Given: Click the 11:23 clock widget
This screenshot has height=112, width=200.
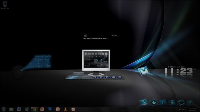Looking at the screenshot, I should click(x=179, y=71).
